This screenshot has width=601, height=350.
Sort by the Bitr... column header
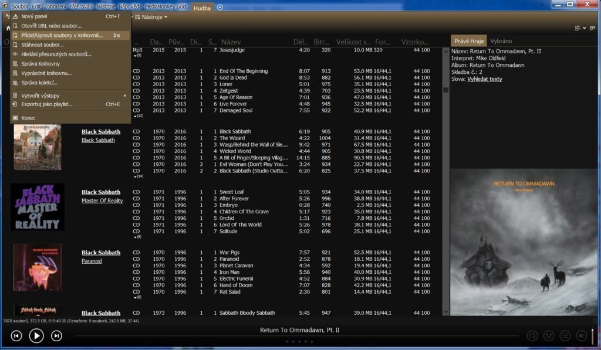(321, 42)
